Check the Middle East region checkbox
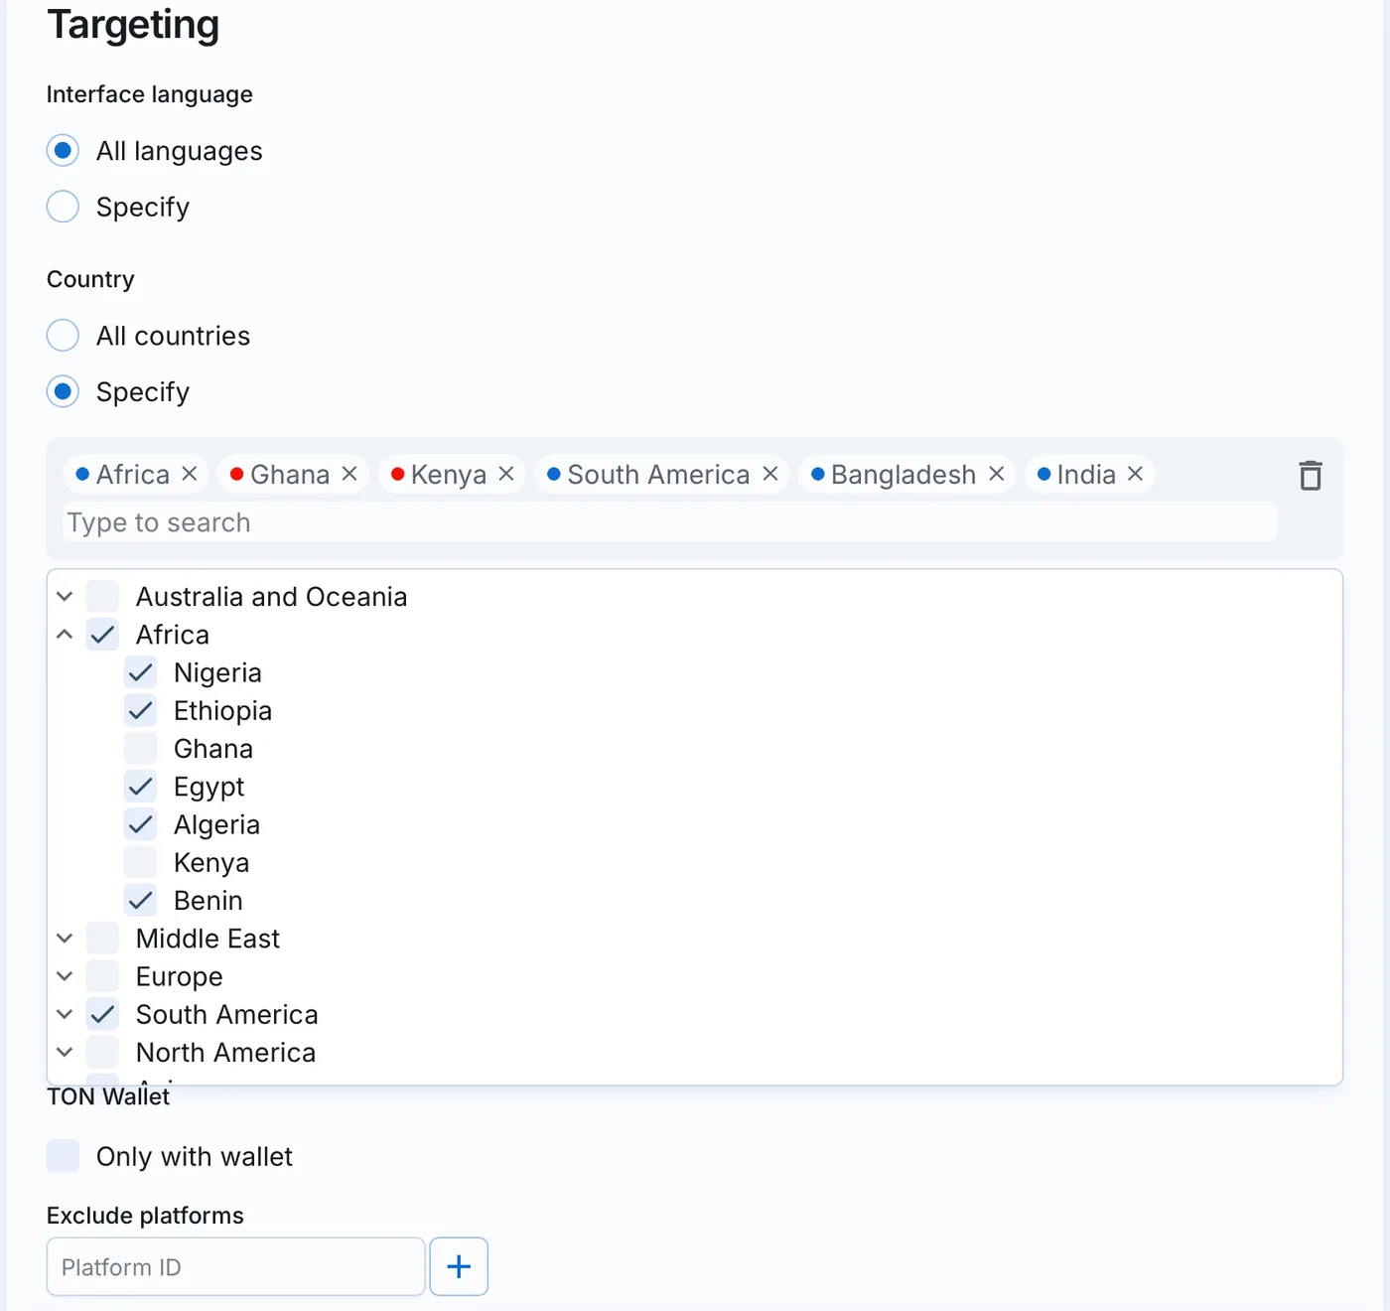The image size is (1390, 1311). click(x=103, y=938)
